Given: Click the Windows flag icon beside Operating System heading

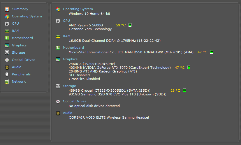Looking at the screenshot, I should point(58,9).
